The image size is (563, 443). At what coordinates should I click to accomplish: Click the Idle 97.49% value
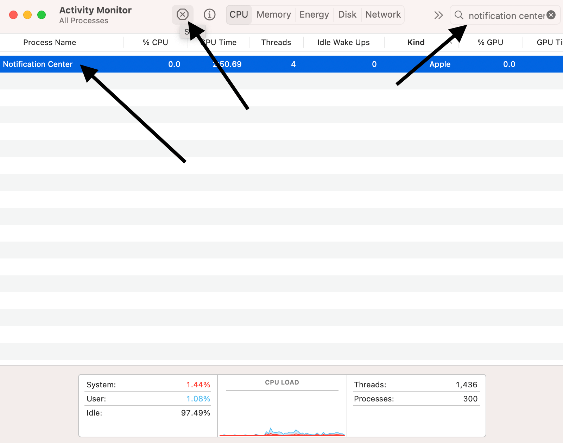196,413
